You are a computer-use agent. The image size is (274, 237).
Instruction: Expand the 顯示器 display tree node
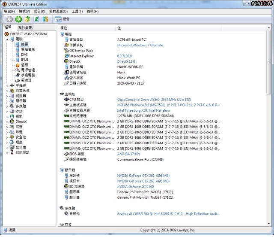click(x=7, y=101)
